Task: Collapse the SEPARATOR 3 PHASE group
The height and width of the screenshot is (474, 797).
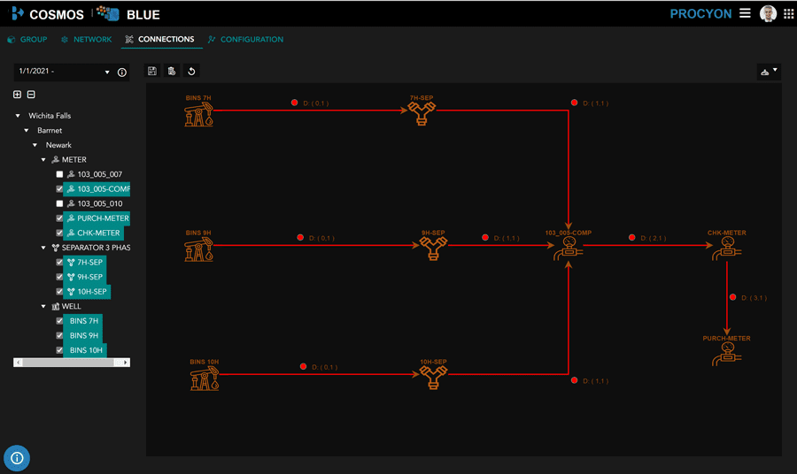Action: point(43,248)
